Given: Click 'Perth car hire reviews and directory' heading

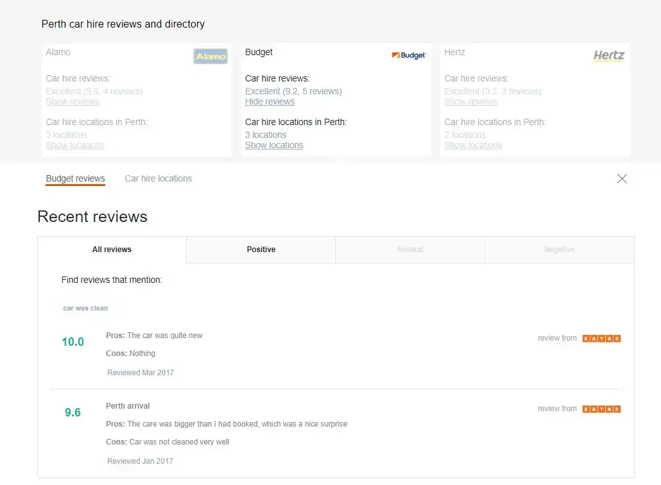Looking at the screenshot, I should click(123, 24).
